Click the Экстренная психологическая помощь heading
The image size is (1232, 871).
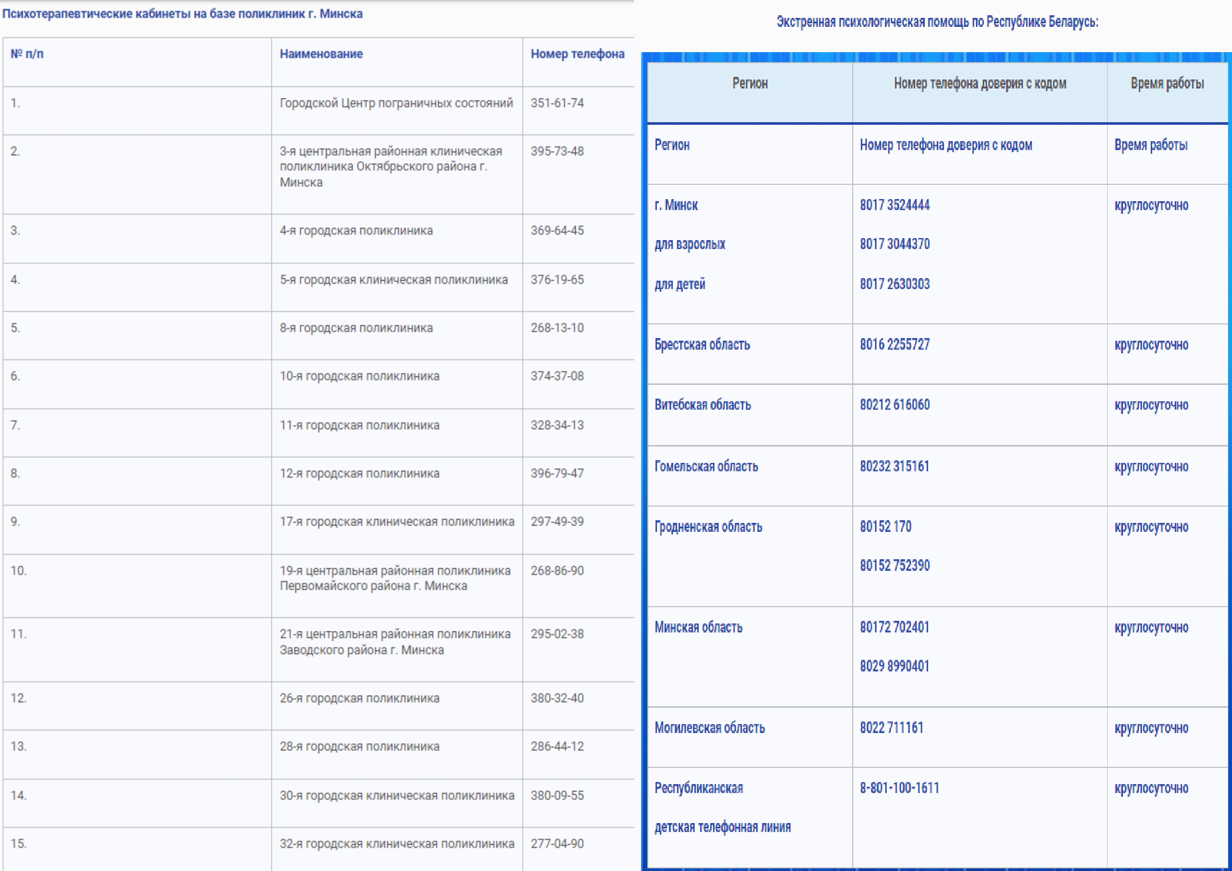pyautogui.click(x=937, y=22)
